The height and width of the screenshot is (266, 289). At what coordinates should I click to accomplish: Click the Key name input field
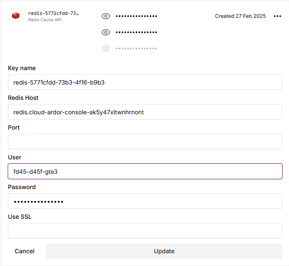click(x=145, y=82)
